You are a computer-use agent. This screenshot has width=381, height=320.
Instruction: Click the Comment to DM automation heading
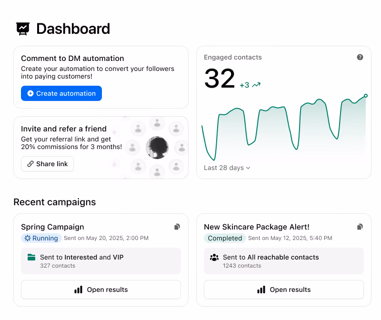pos(72,58)
